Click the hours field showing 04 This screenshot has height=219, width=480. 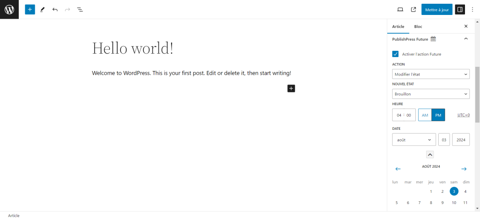coord(399,115)
